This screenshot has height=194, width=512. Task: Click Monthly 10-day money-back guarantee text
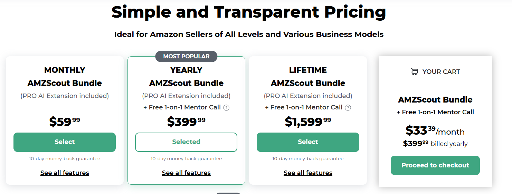point(65,159)
